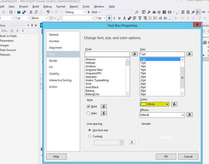This screenshot has width=209, height=164.
Task: Select the Custom line spacing radio button
Action: [x=90, y=136]
